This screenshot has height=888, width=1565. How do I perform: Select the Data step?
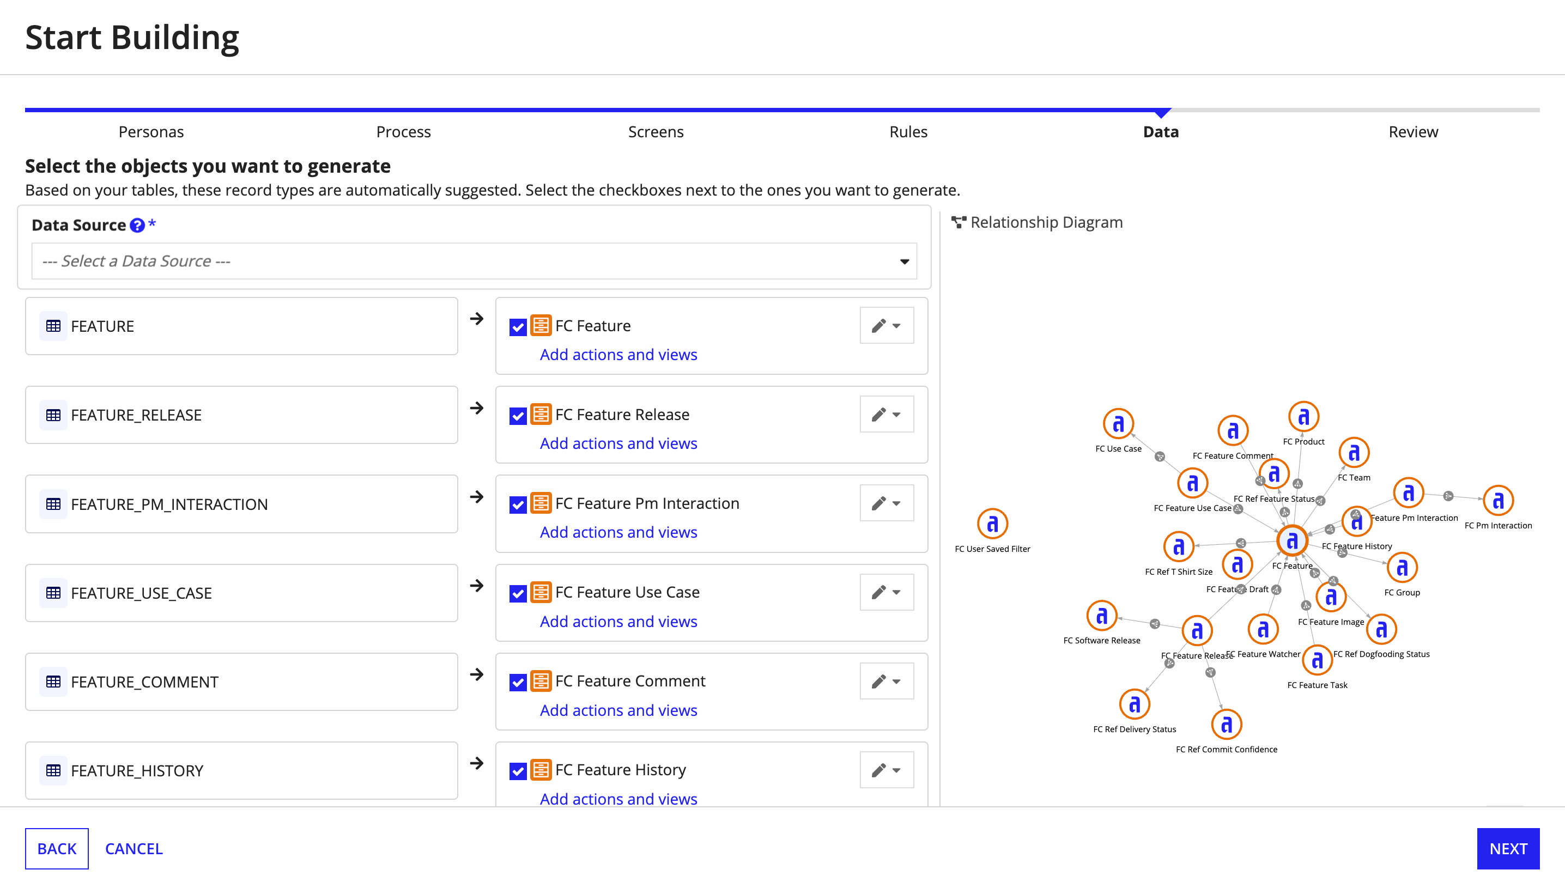point(1161,132)
